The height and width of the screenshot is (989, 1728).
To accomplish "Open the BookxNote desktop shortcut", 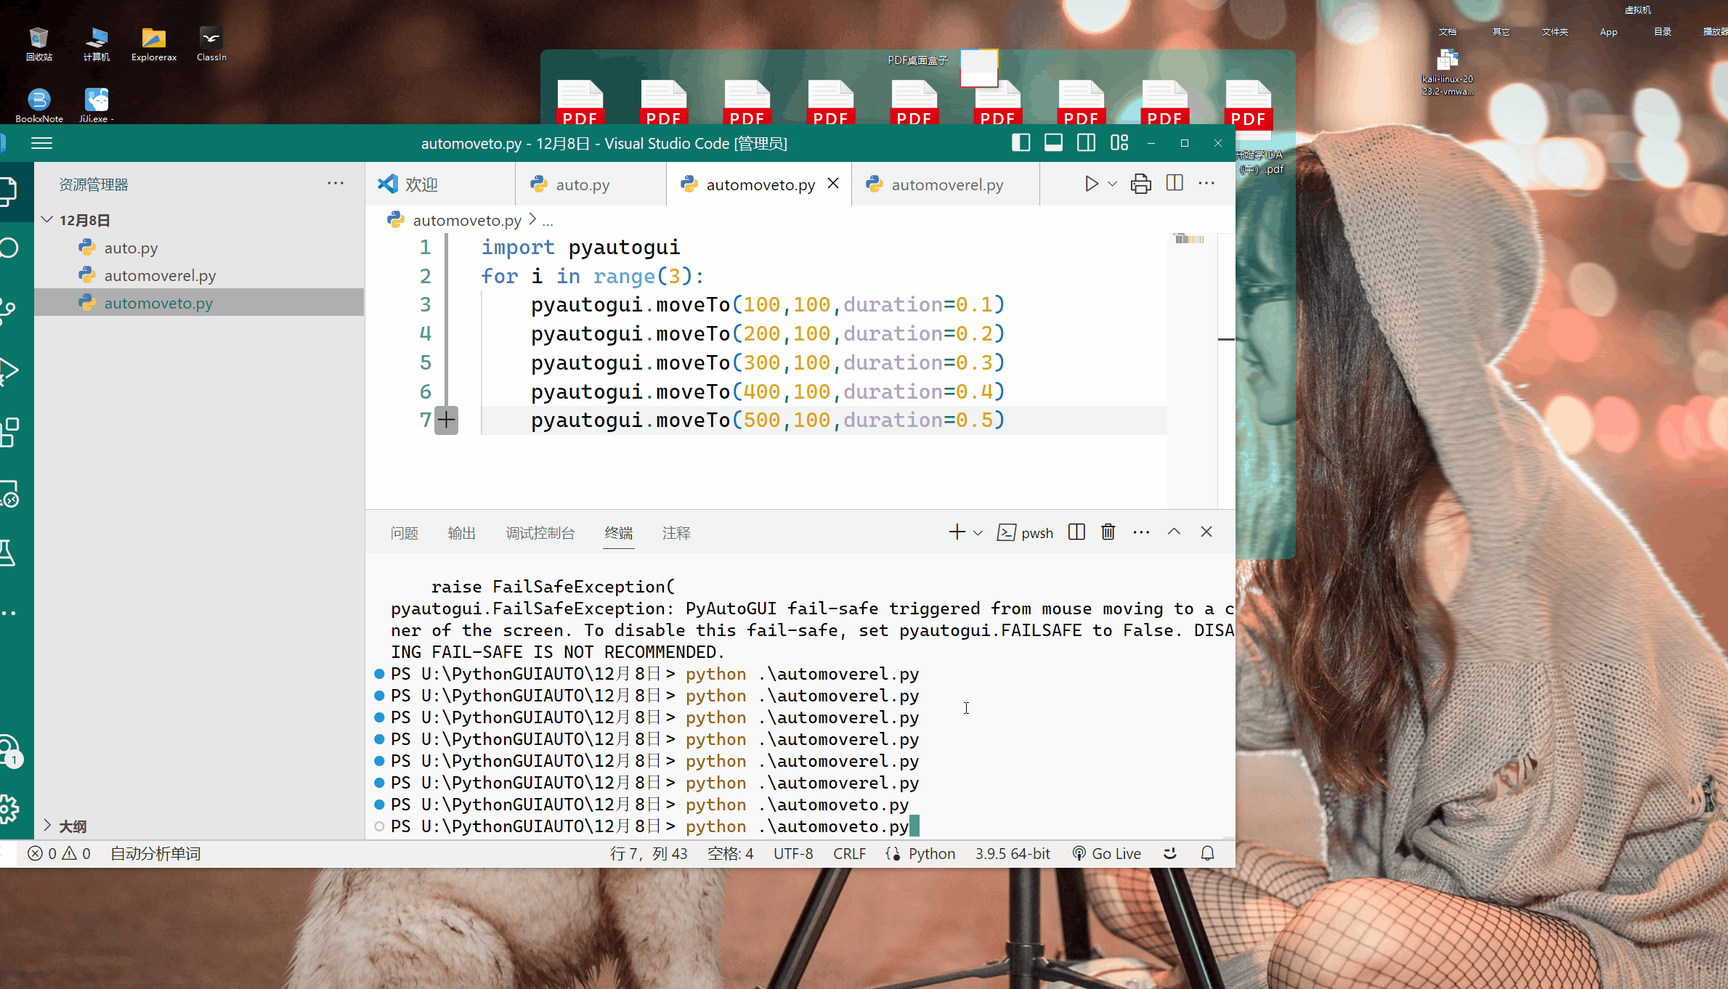I will (x=39, y=105).
